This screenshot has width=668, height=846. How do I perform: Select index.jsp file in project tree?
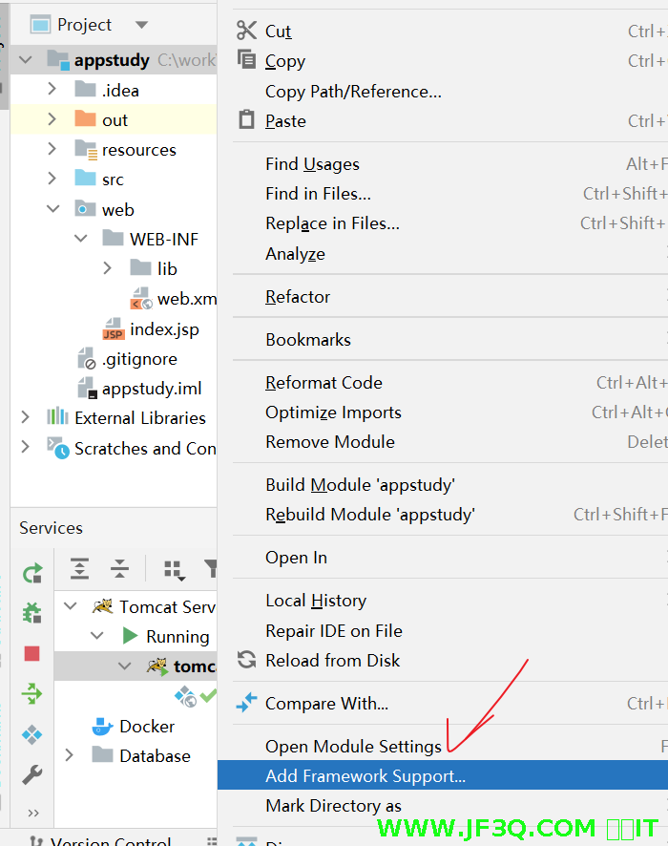tap(164, 329)
